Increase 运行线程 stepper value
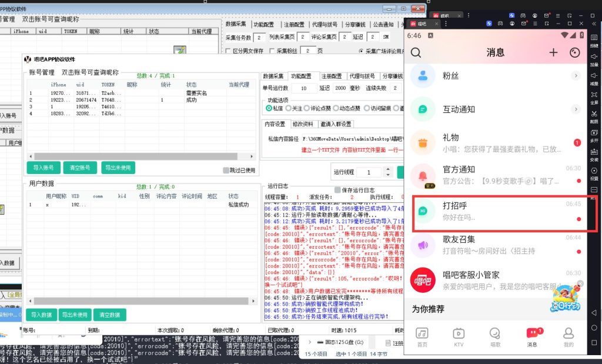This screenshot has width=602, height=364. [x=388, y=170]
